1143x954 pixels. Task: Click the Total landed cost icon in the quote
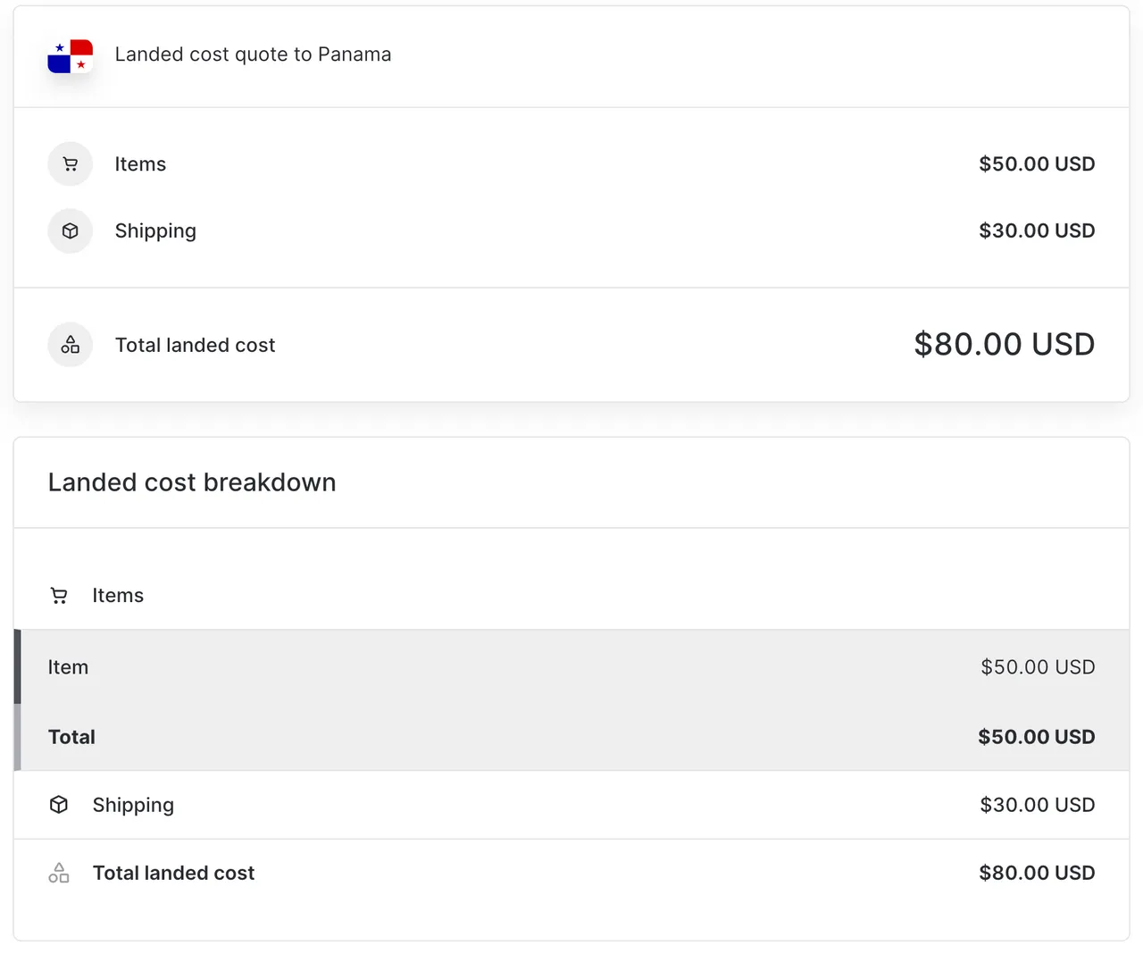pos(71,345)
